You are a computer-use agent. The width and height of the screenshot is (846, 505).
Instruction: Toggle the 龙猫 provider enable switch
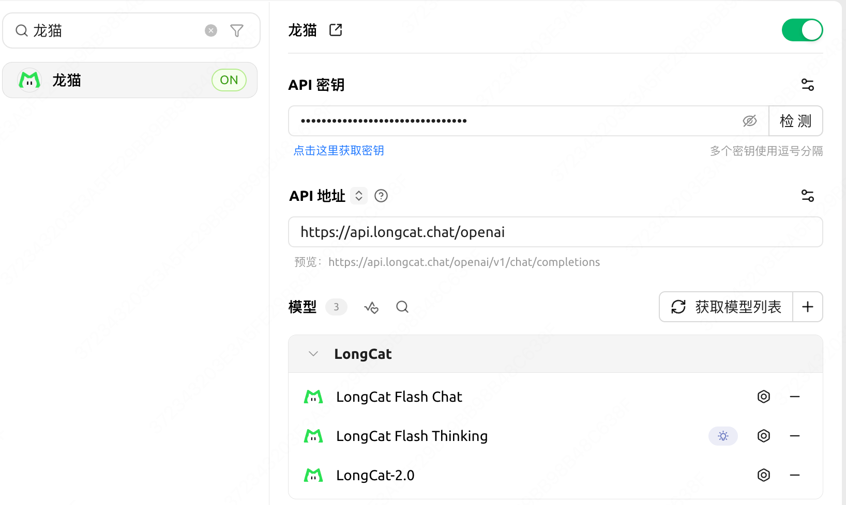tap(802, 30)
